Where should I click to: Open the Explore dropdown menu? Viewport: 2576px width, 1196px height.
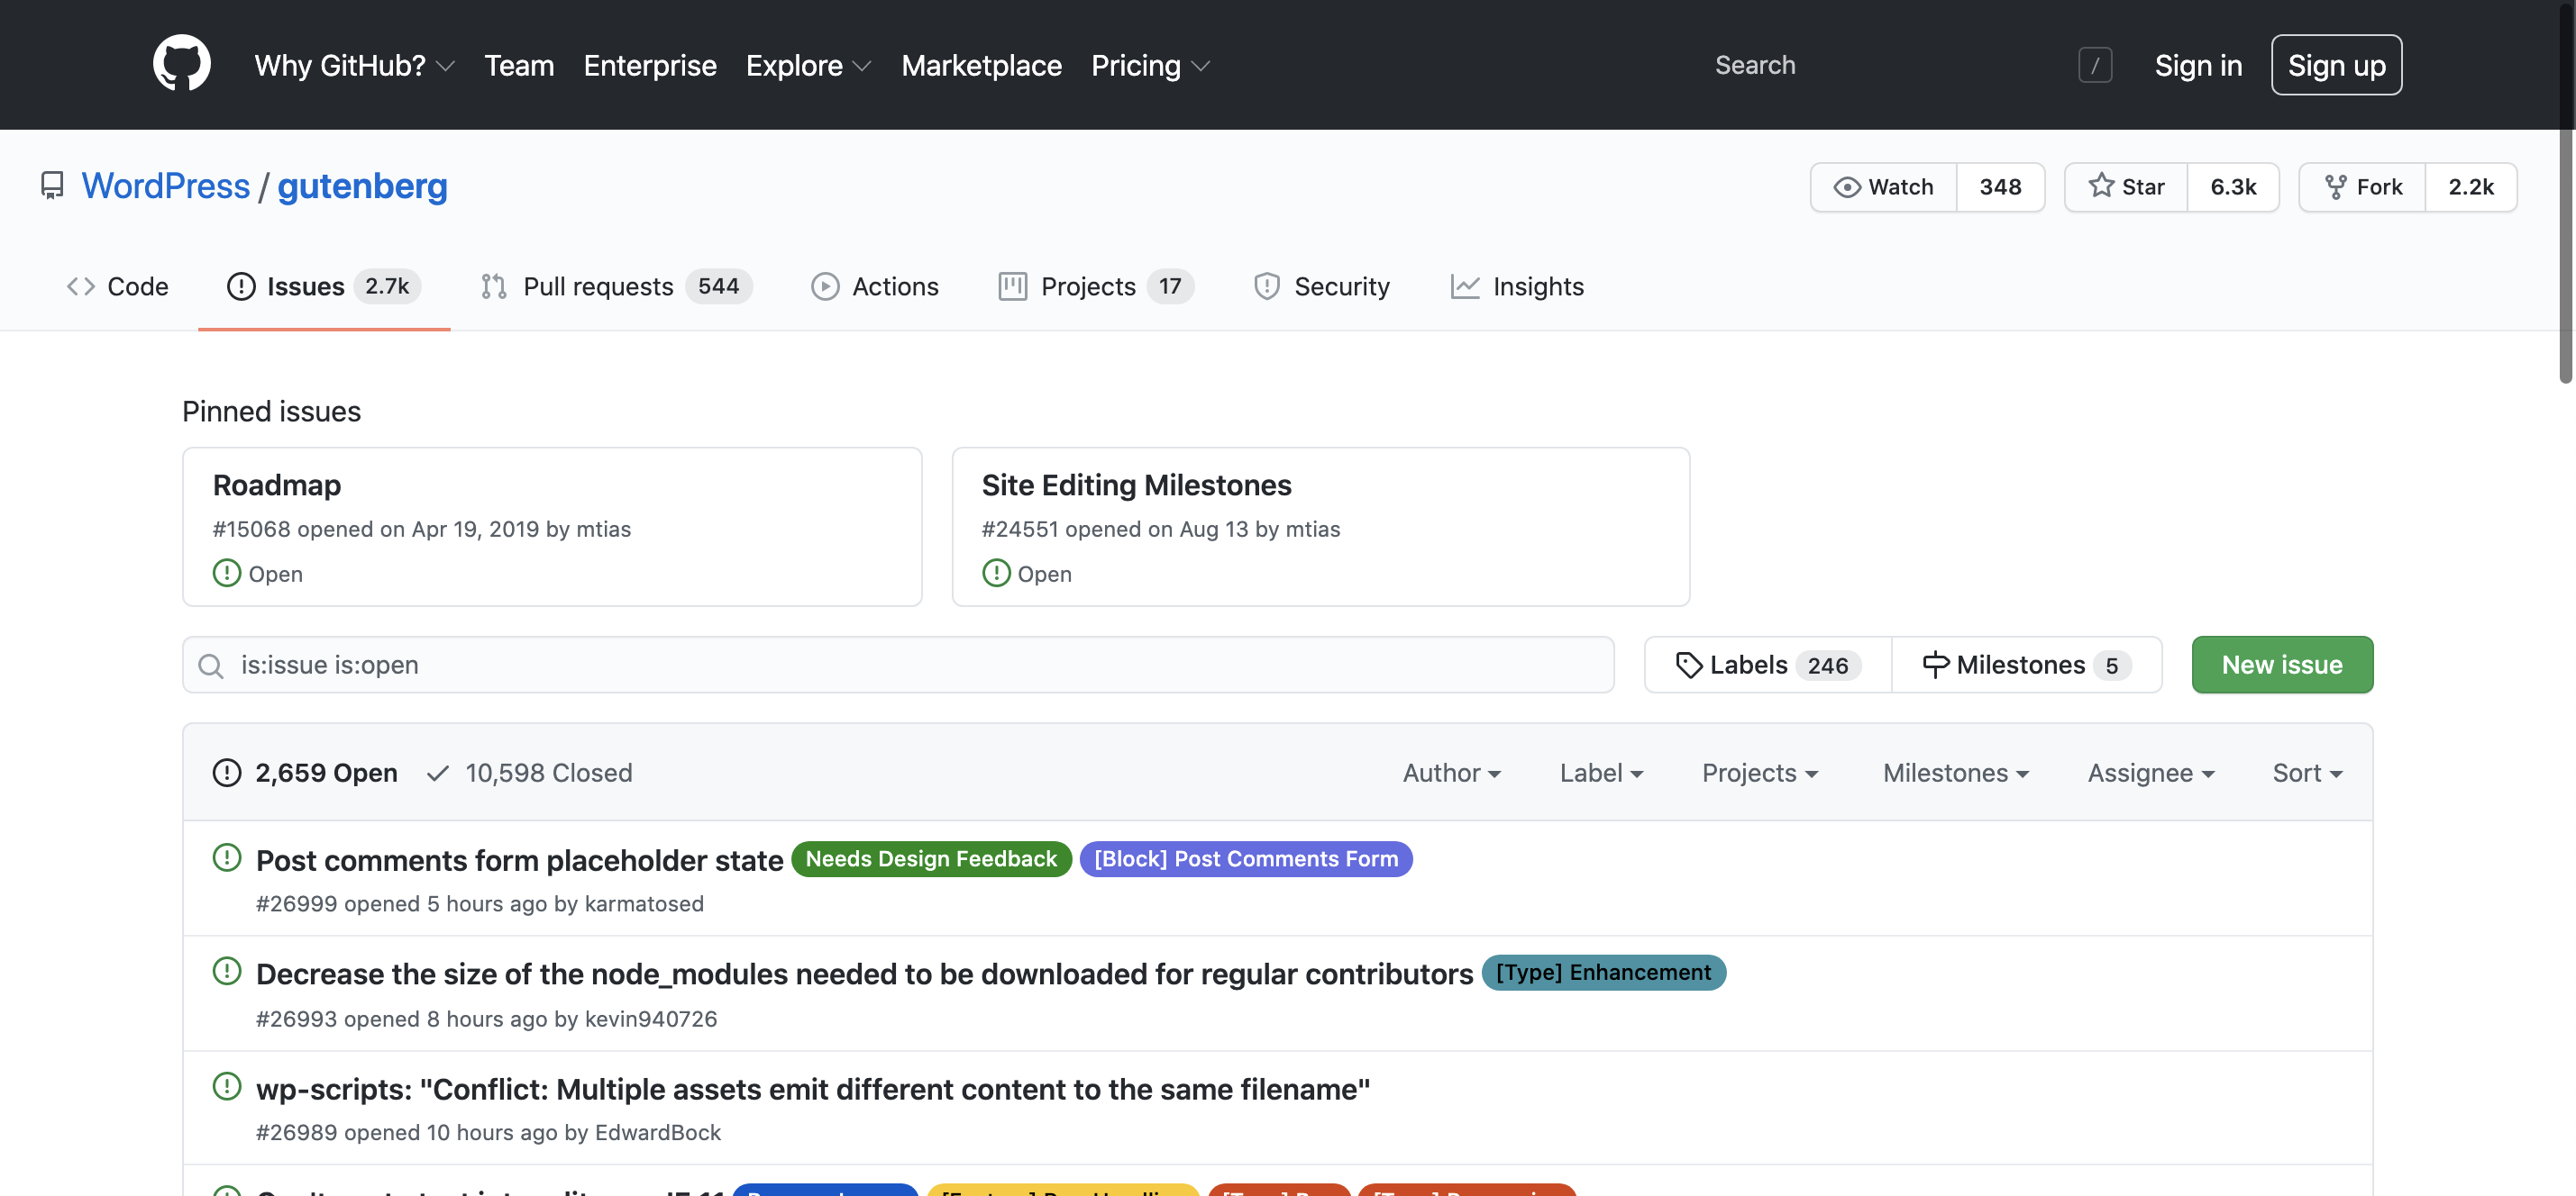pos(808,65)
